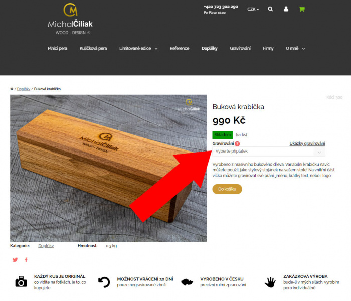Open the Reference menu item
This screenshot has width=351, height=301.
tap(180, 48)
